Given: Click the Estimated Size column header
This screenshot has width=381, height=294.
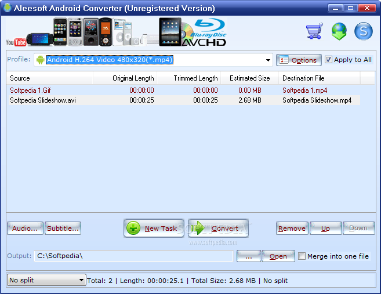Looking at the screenshot, I should [x=249, y=78].
